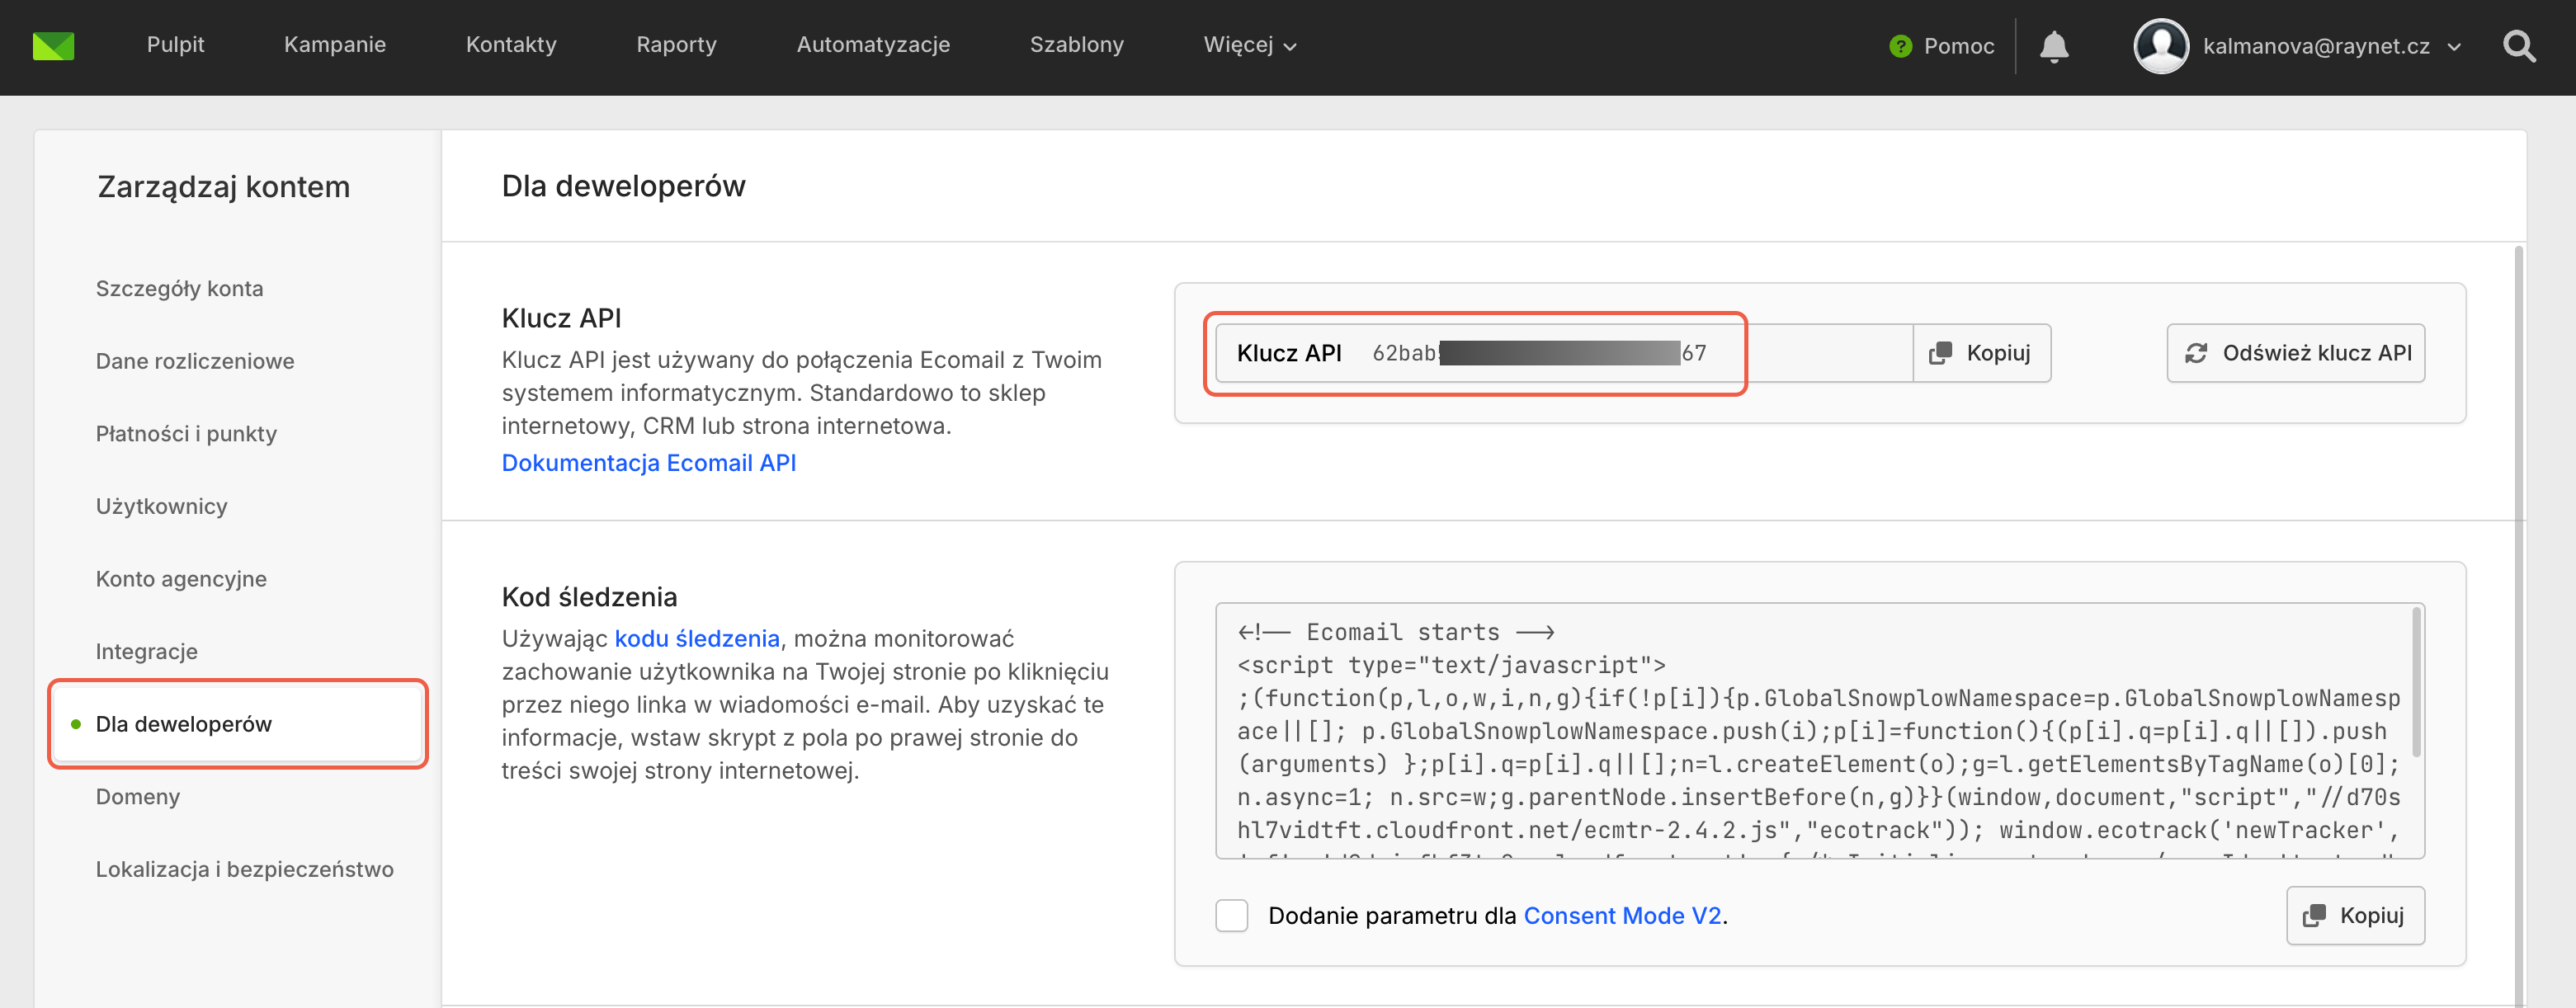This screenshot has height=1008, width=2576.
Task: Select Szczegóły konta in sidebar
Action: click(x=180, y=289)
